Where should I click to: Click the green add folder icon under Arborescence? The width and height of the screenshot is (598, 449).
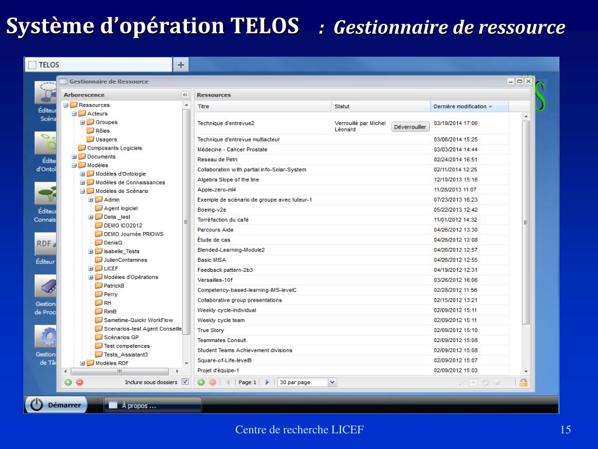[x=68, y=382]
